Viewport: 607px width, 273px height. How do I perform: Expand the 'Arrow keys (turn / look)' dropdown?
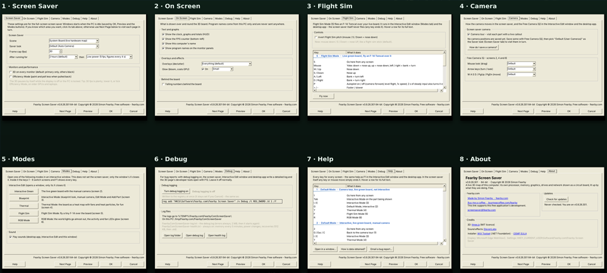521,69
